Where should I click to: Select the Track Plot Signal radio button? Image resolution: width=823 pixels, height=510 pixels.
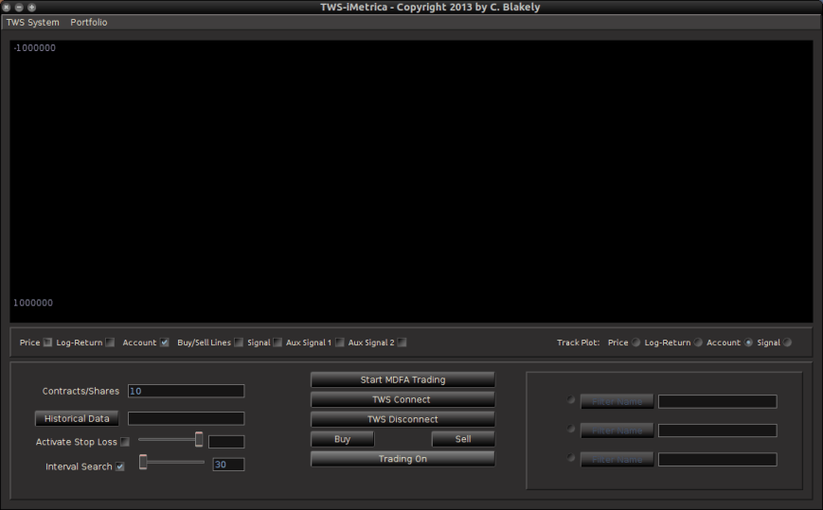[787, 343]
